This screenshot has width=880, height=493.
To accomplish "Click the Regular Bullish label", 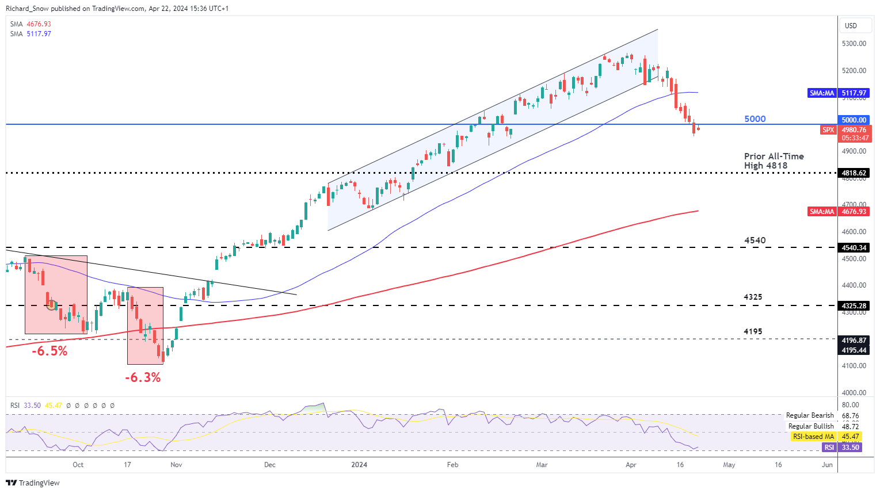I will [811, 426].
